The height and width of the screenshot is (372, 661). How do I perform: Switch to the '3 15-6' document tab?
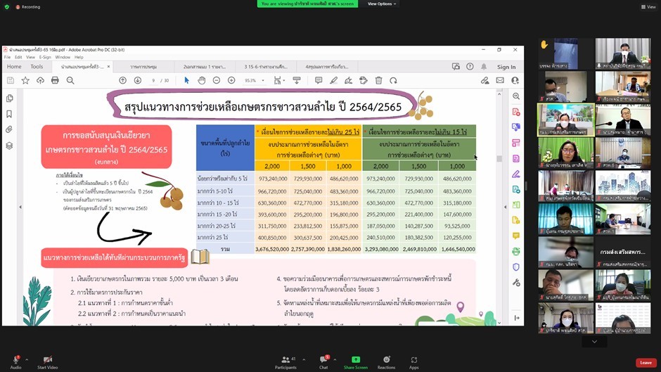click(x=266, y=67)
